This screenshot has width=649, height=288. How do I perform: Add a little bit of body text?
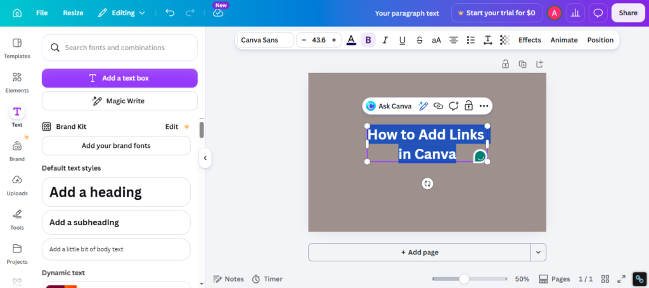click(116, 249)
